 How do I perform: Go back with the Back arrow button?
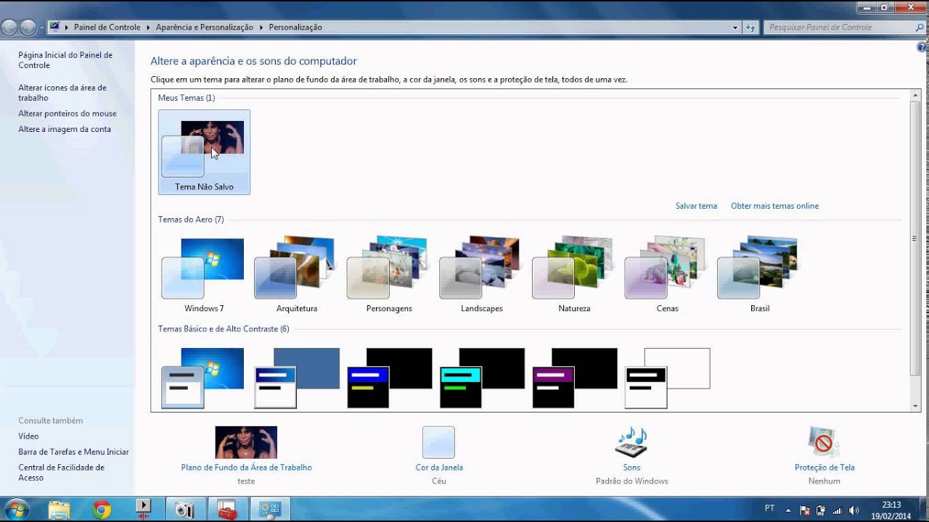coord(9,28)
